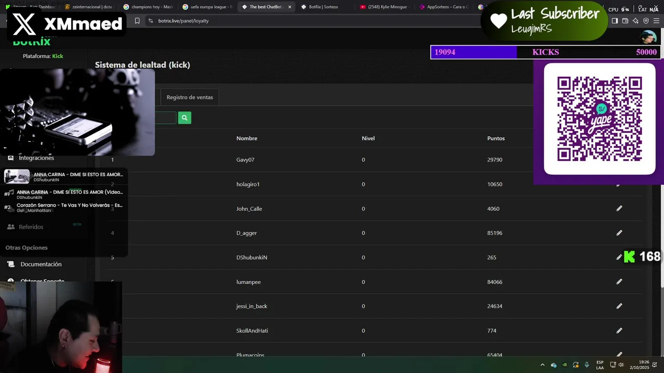Select the jessi_in_back name cell
Screen dimensions: 664x373
[252, 306]
